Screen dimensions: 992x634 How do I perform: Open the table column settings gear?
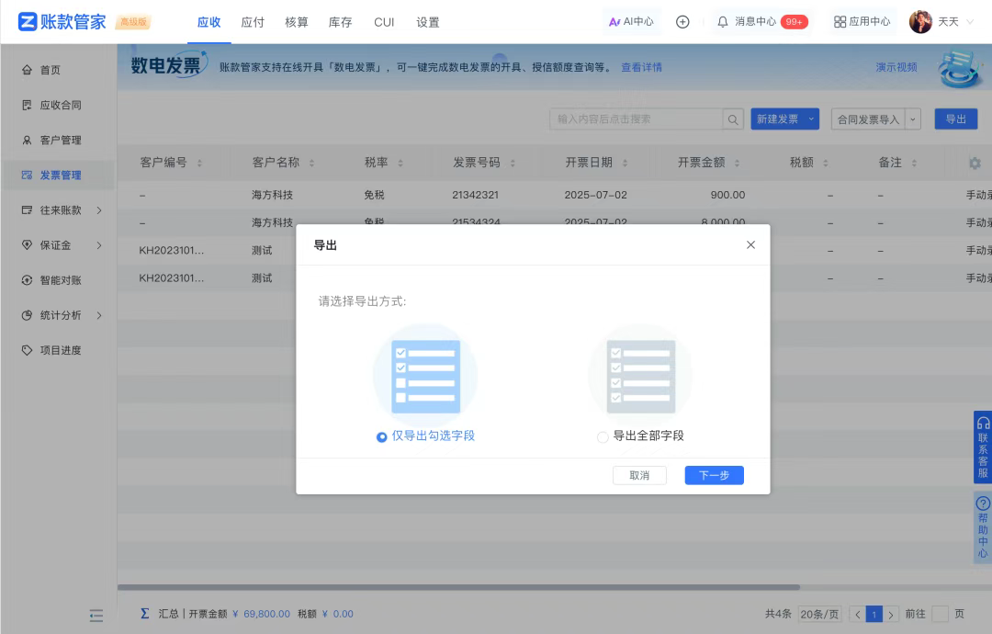click(x=975, y=164)
